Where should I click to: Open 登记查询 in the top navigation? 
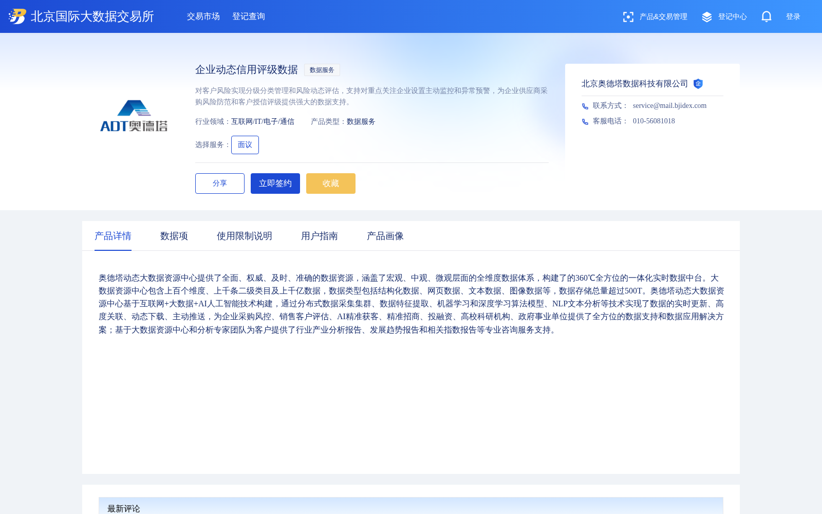pyautogui.click(x=249, y=16)
